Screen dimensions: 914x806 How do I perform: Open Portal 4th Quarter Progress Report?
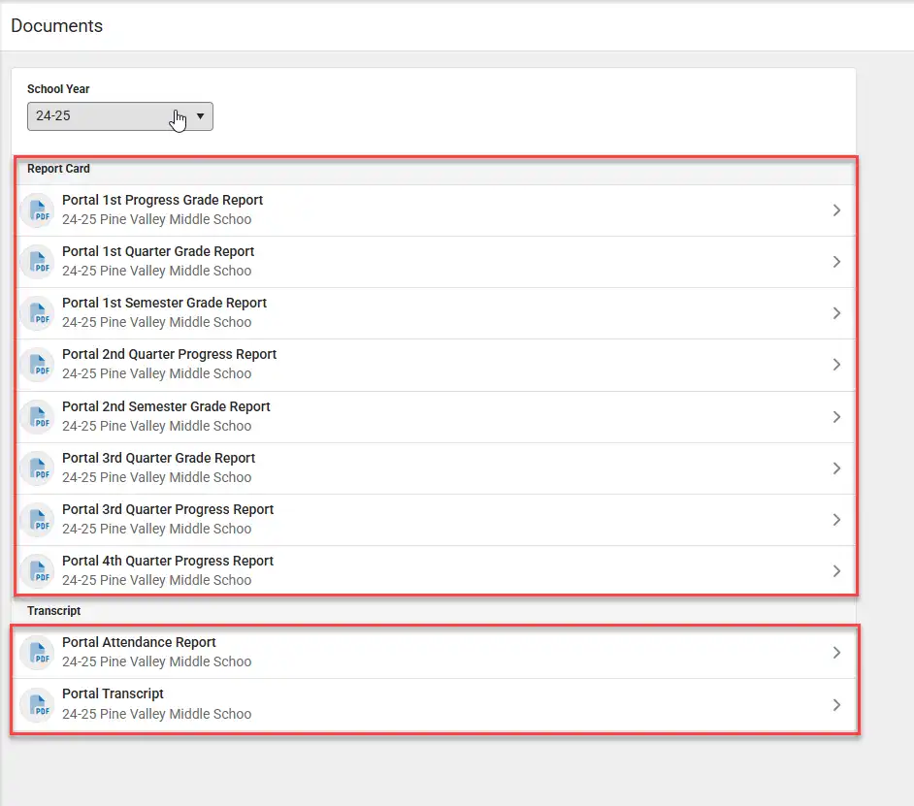pos(436,570)
